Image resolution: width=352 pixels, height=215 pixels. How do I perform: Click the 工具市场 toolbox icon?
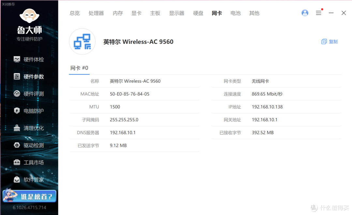17,162
